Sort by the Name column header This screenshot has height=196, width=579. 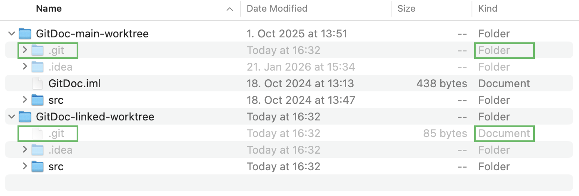click(49, 8)
